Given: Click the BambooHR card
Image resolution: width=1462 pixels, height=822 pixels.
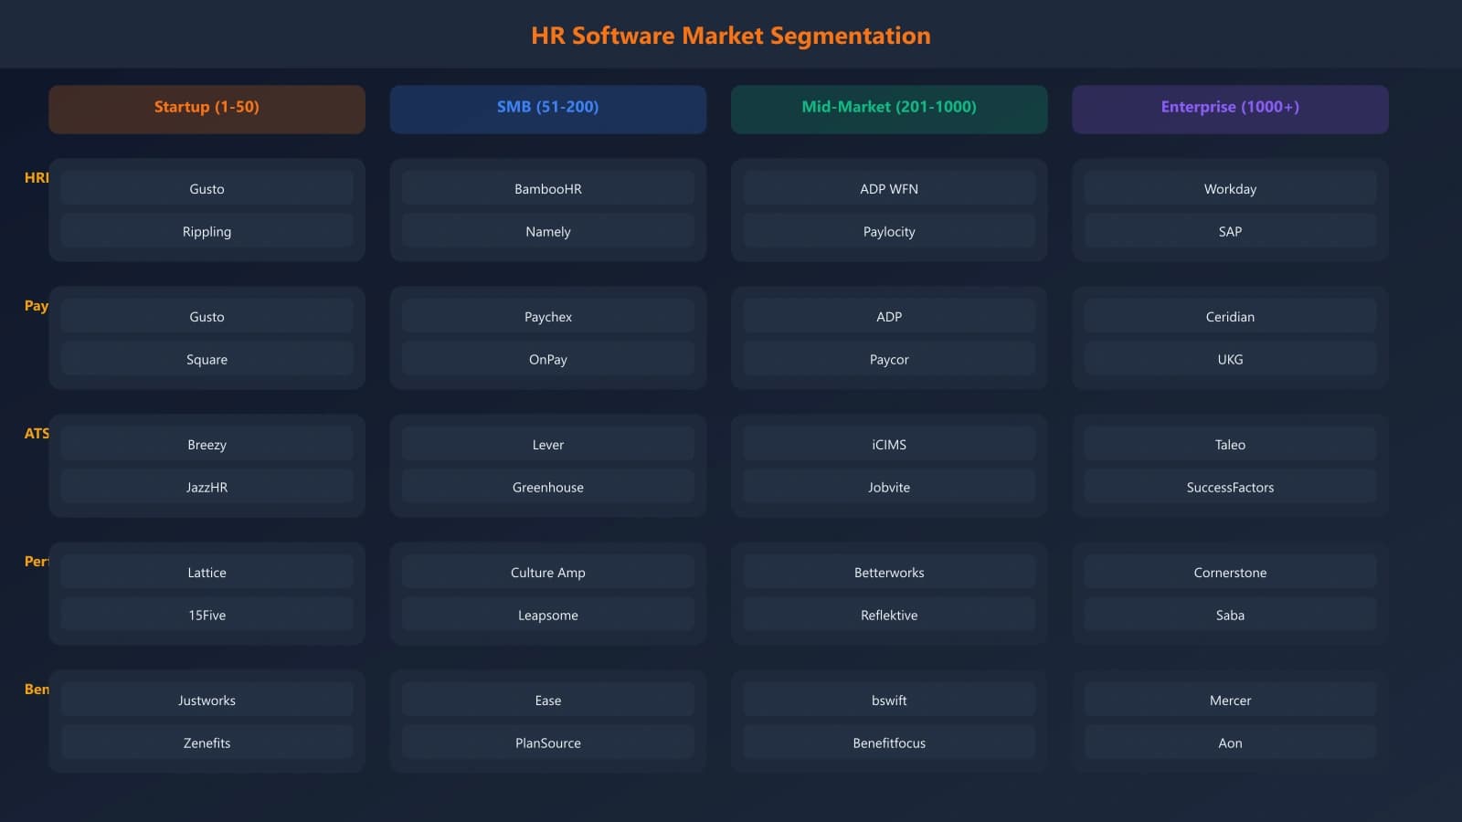Looking at the screenshot, I should coord(547,188).
